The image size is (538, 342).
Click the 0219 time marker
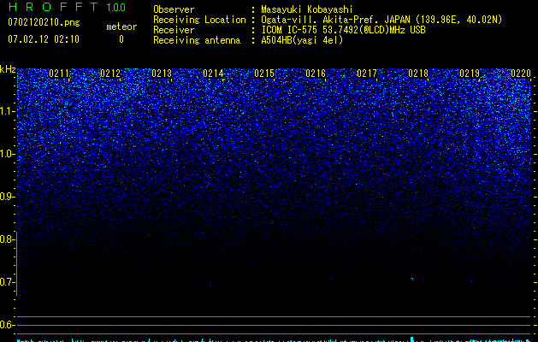(470, 74)
